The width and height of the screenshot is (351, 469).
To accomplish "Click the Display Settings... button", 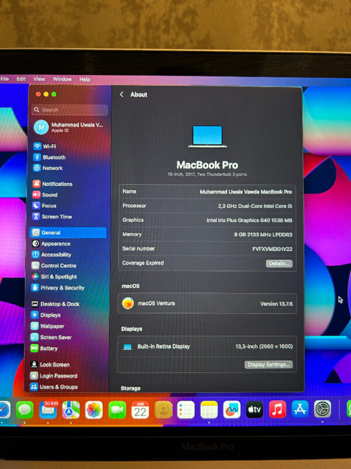I will [269, 364].
